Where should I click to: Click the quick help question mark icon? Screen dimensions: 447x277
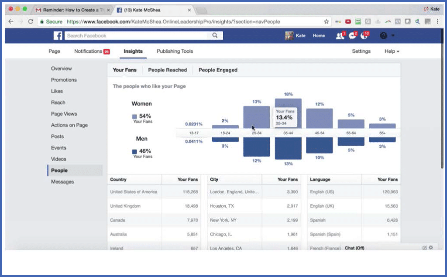point(383,36)
